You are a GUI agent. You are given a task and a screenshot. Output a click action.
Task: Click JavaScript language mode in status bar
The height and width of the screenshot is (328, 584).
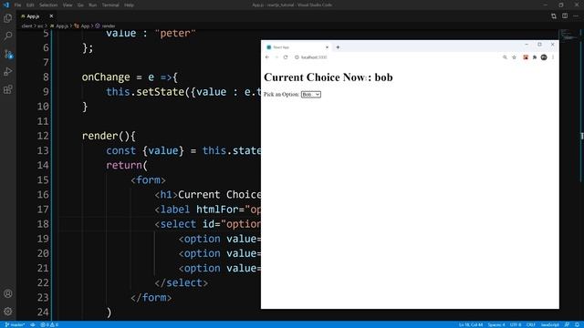pyautogui.click(x=549, y=324)
